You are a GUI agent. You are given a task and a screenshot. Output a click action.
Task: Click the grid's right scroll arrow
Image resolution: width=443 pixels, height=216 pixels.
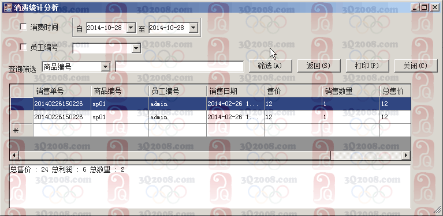click(x=406, y=155)
